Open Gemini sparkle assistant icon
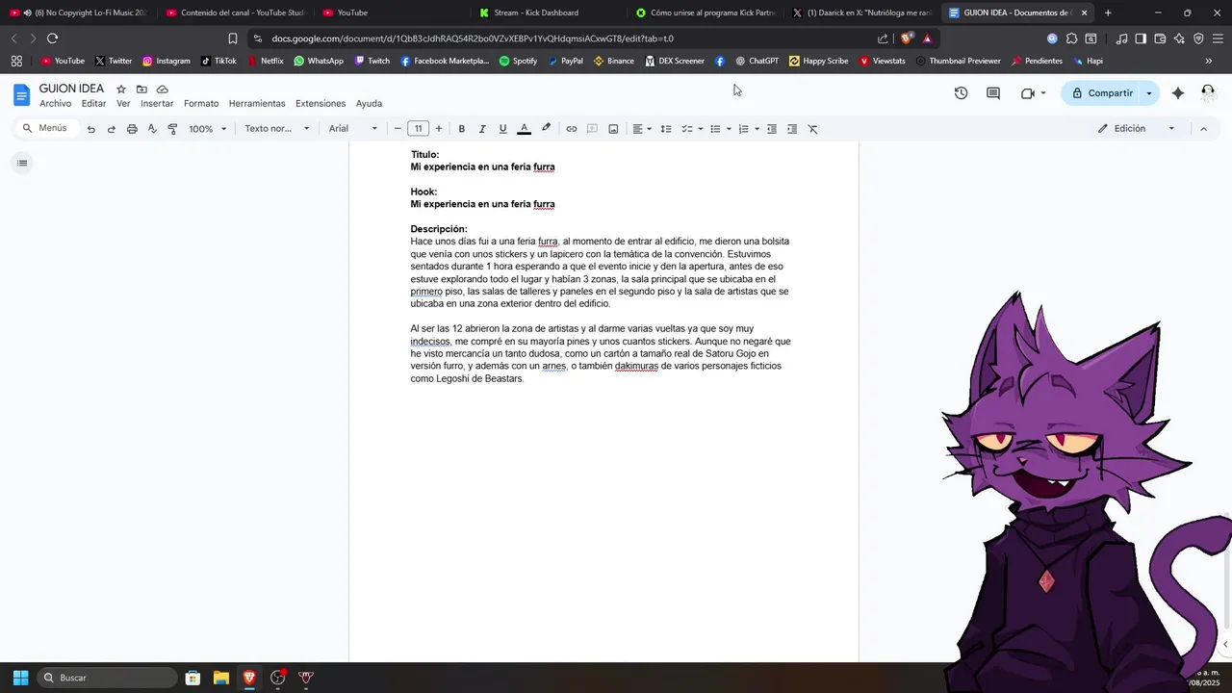 (x=1178, y=93)
